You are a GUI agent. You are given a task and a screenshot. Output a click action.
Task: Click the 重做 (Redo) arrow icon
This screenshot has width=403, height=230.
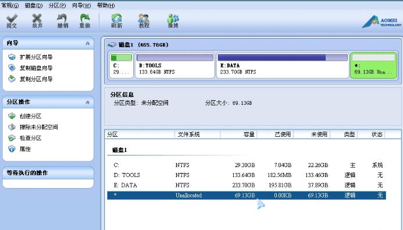click(x=85, y=18)
